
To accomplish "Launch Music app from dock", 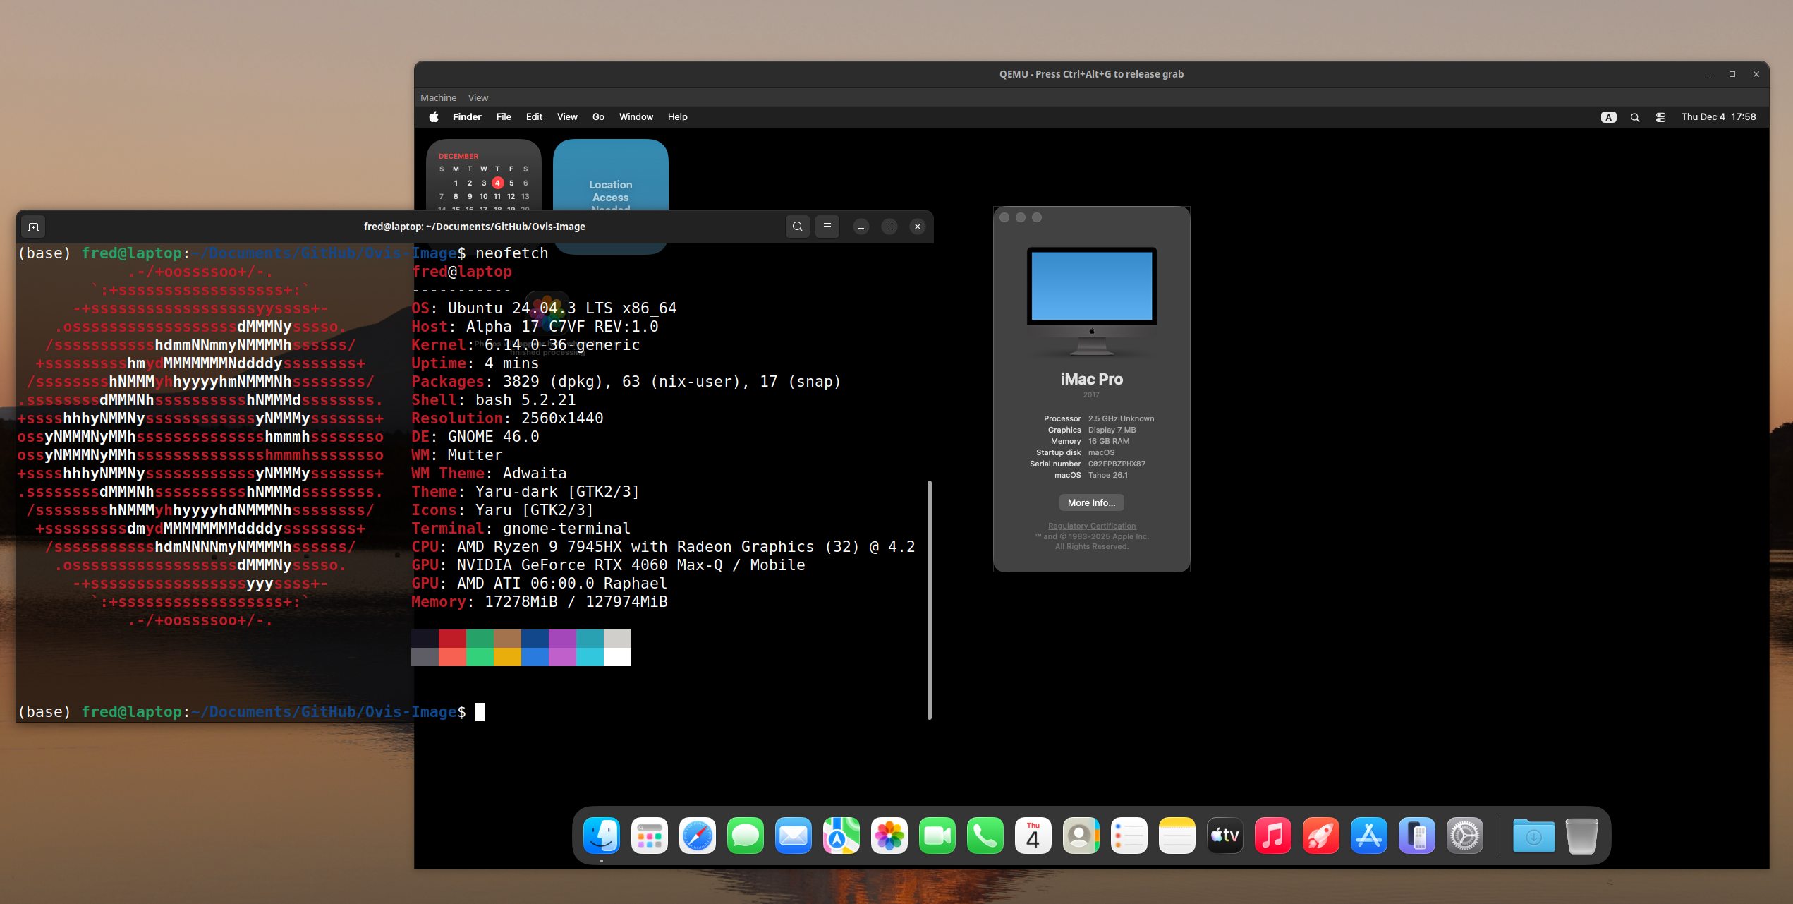I will [x=1272, y=836].
